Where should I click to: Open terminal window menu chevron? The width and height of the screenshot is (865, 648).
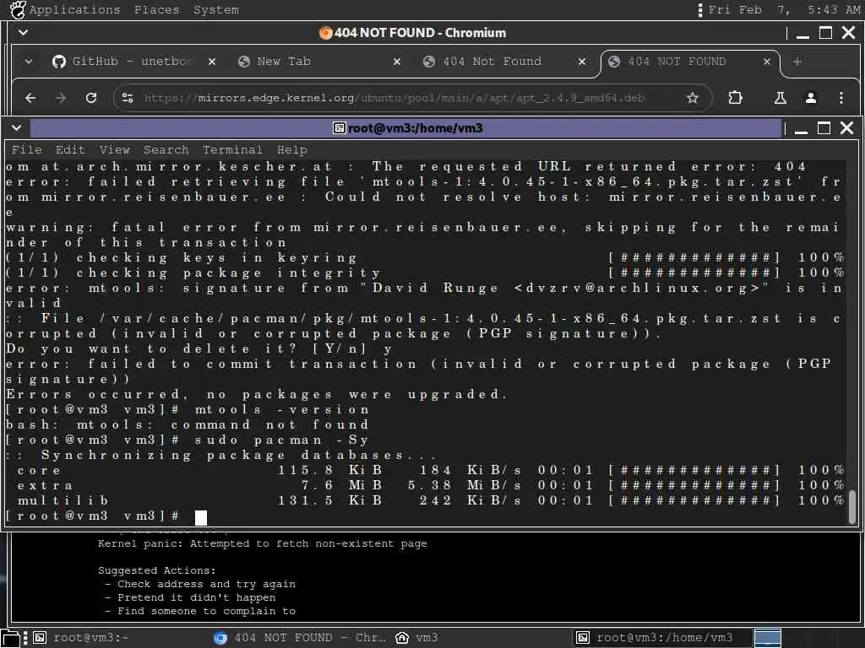pyautogui.click(x=17, y=128)
